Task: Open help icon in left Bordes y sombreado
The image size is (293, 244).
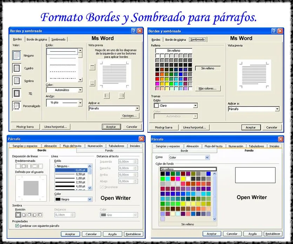Action: pos(134,31)
